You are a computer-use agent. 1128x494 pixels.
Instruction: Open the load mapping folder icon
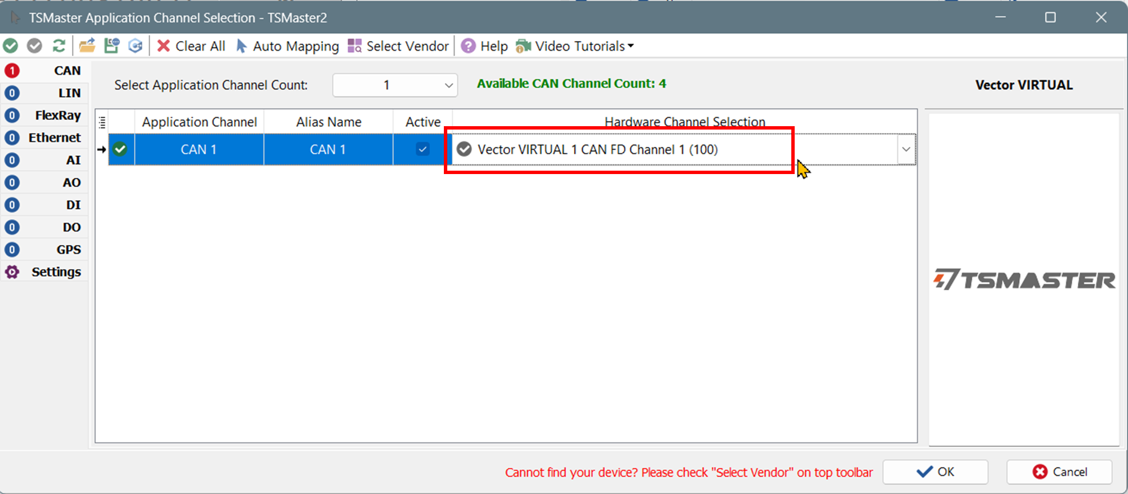(x=87, y=46)
